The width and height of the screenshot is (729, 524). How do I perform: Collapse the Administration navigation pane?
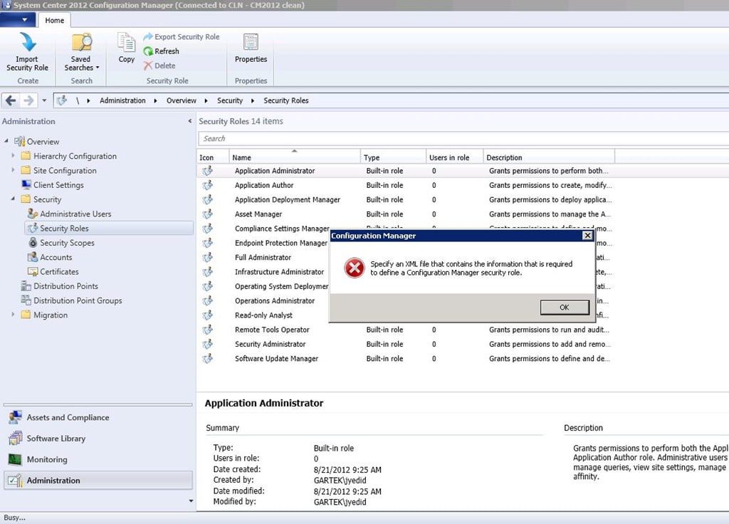pos(189,121)
